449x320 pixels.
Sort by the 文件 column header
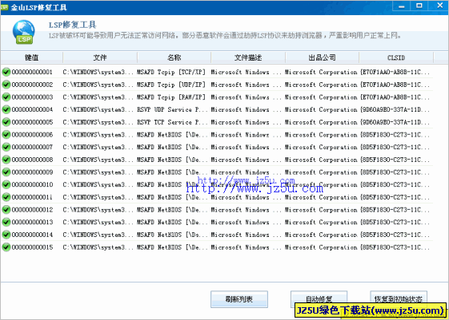[x=100, y=57]
